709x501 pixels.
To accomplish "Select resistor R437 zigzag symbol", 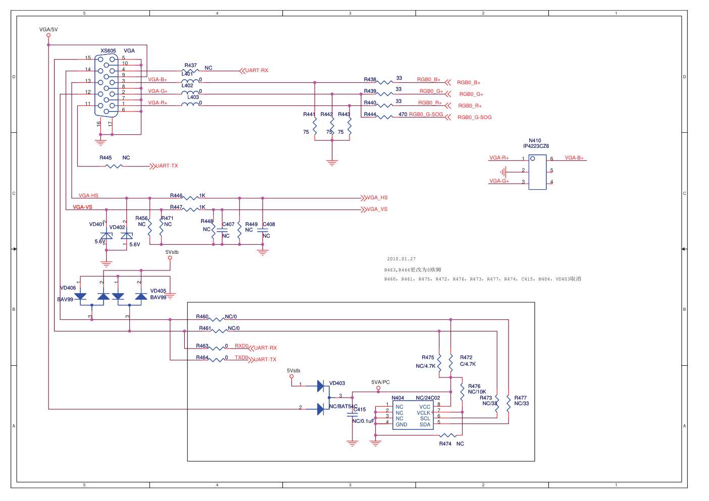I will click(190, 71).
